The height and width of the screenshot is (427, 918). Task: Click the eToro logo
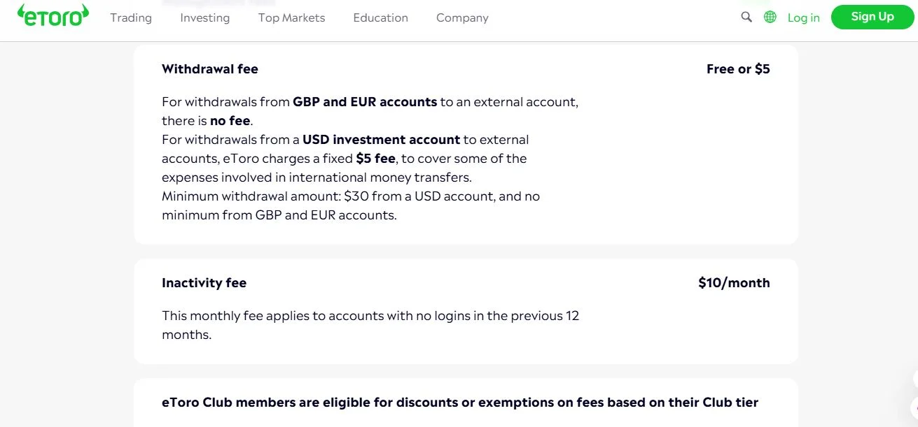[x=54, y=17]
